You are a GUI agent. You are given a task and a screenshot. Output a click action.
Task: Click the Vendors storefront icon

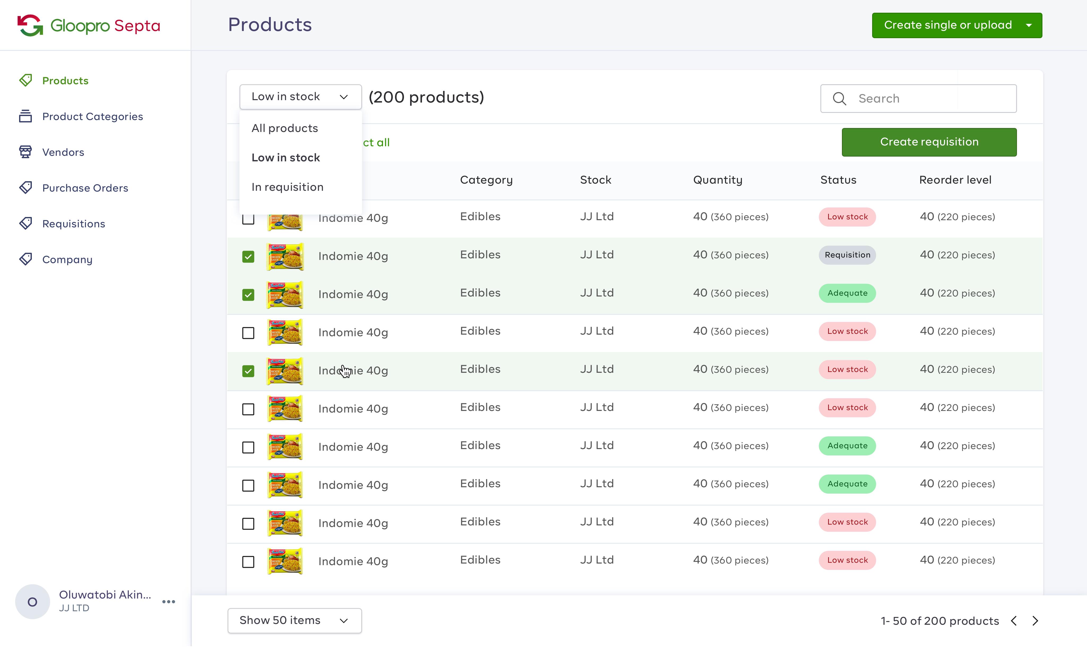click(x=25, y=152)
